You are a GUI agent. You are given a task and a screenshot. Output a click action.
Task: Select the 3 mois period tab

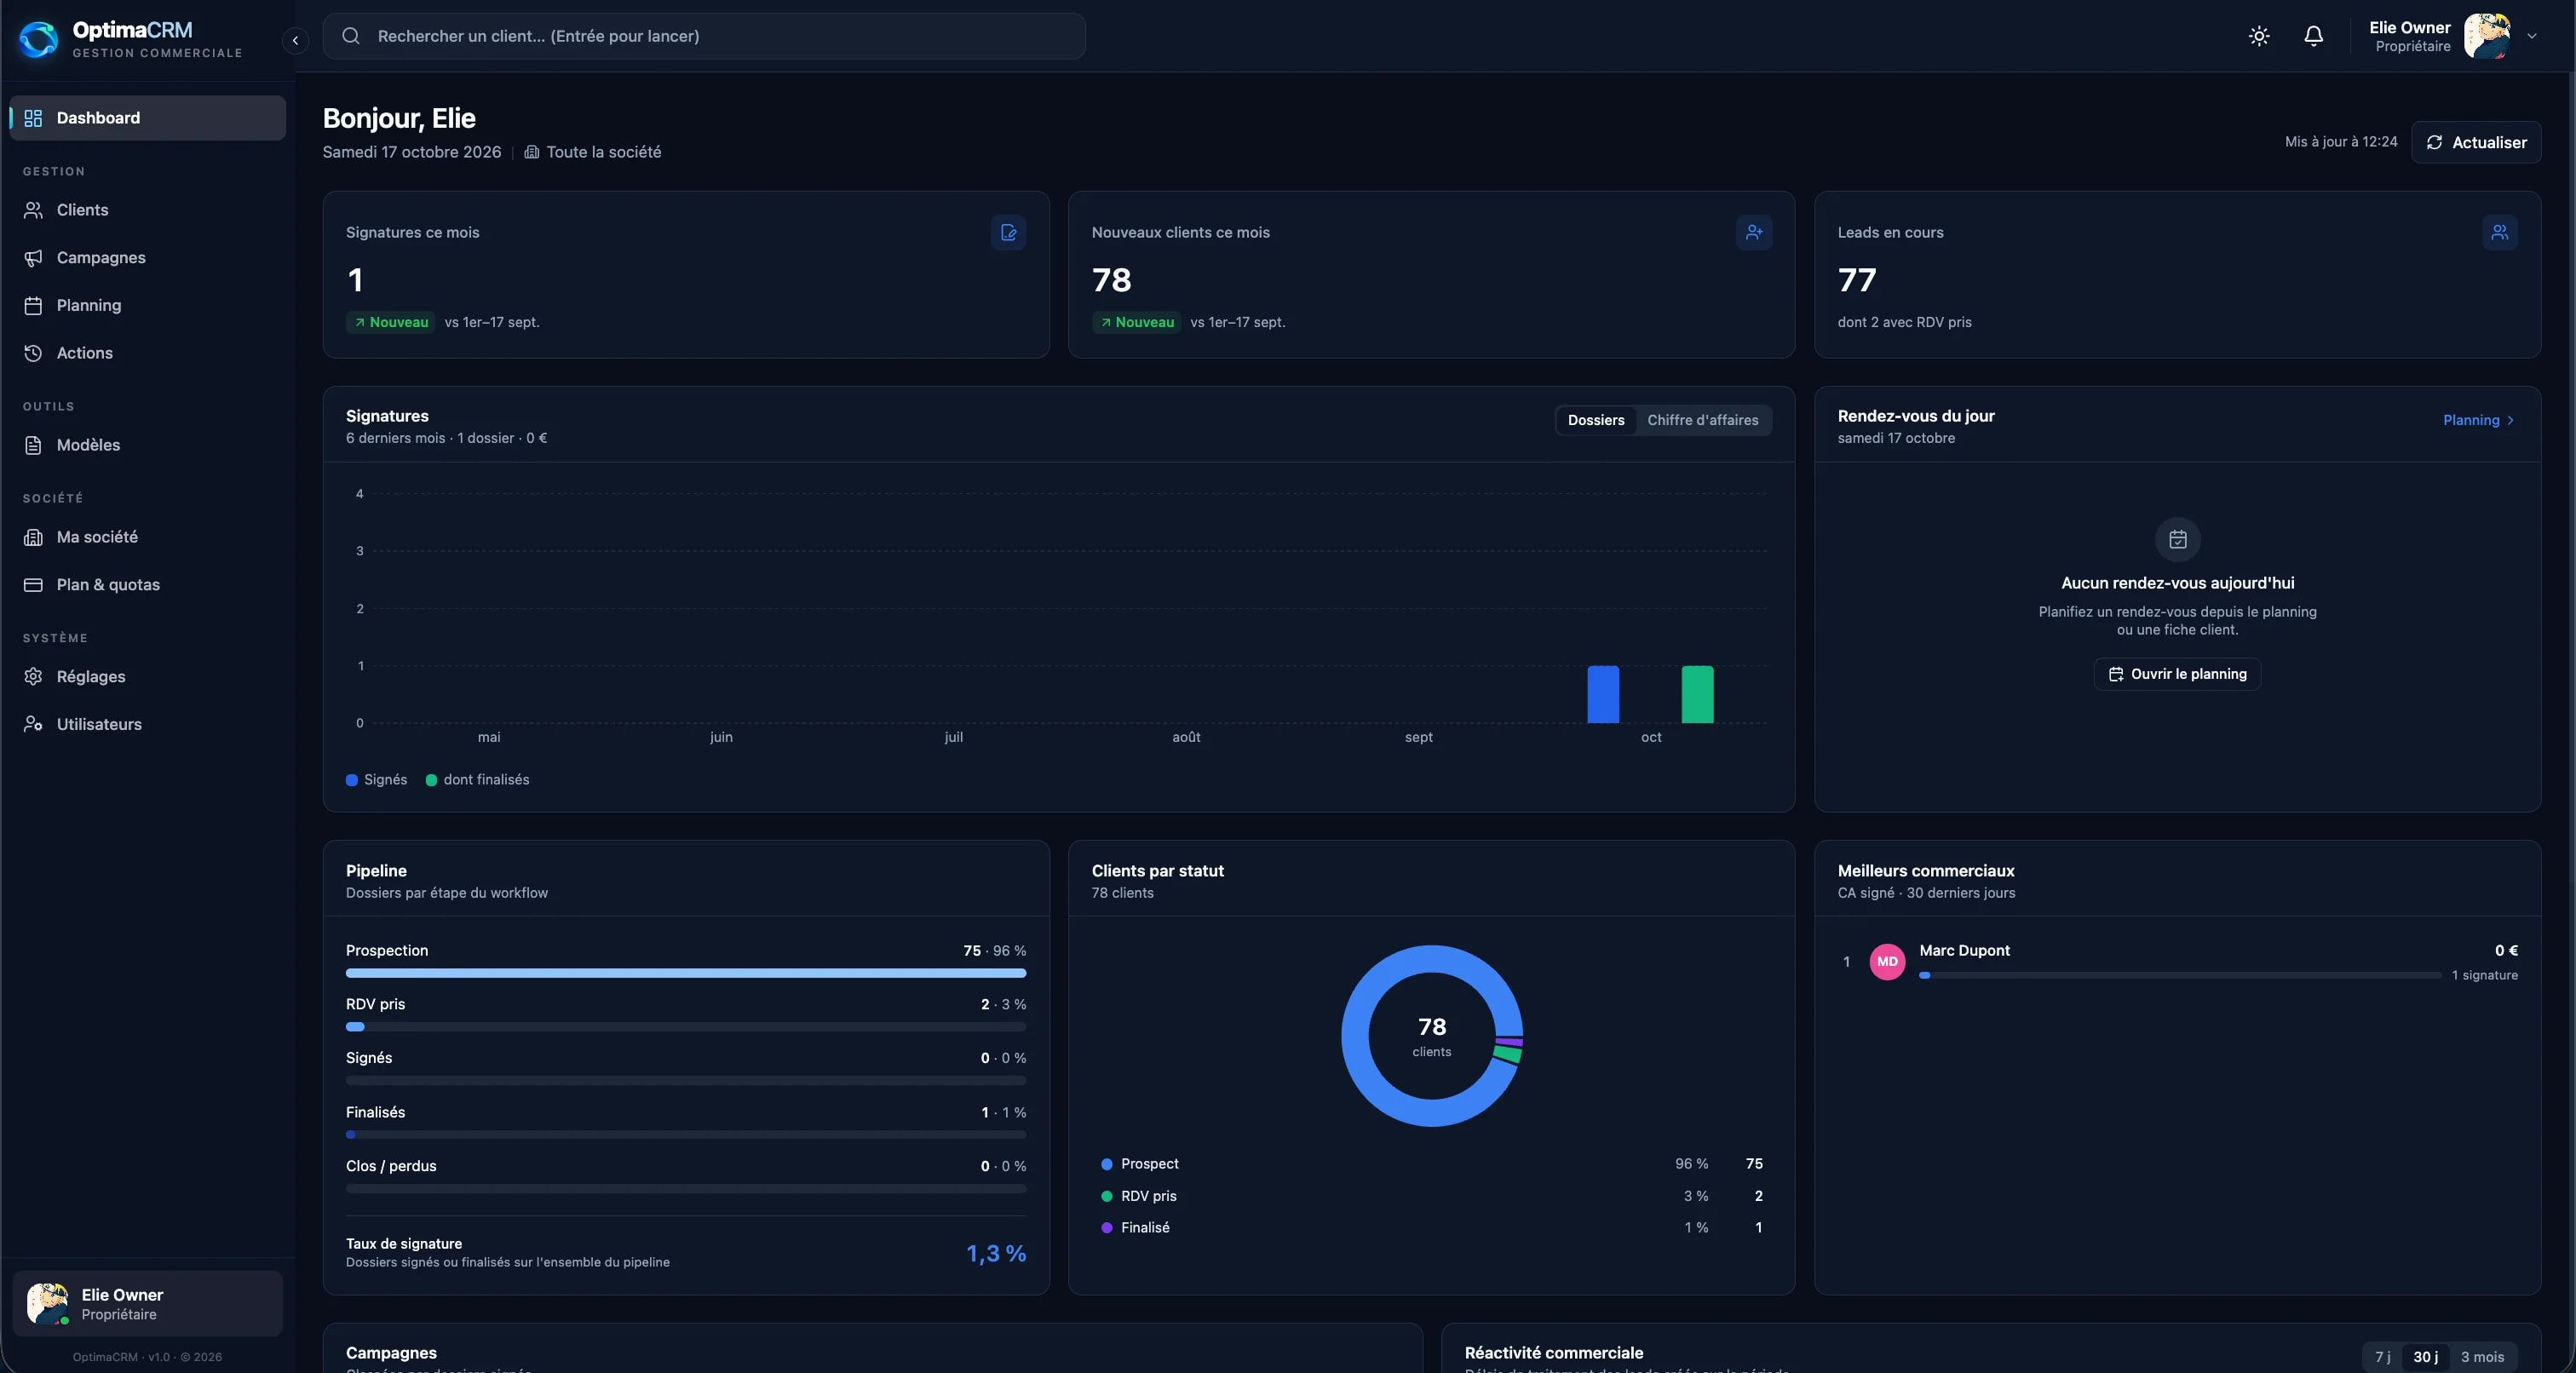coord(2482,1357)
